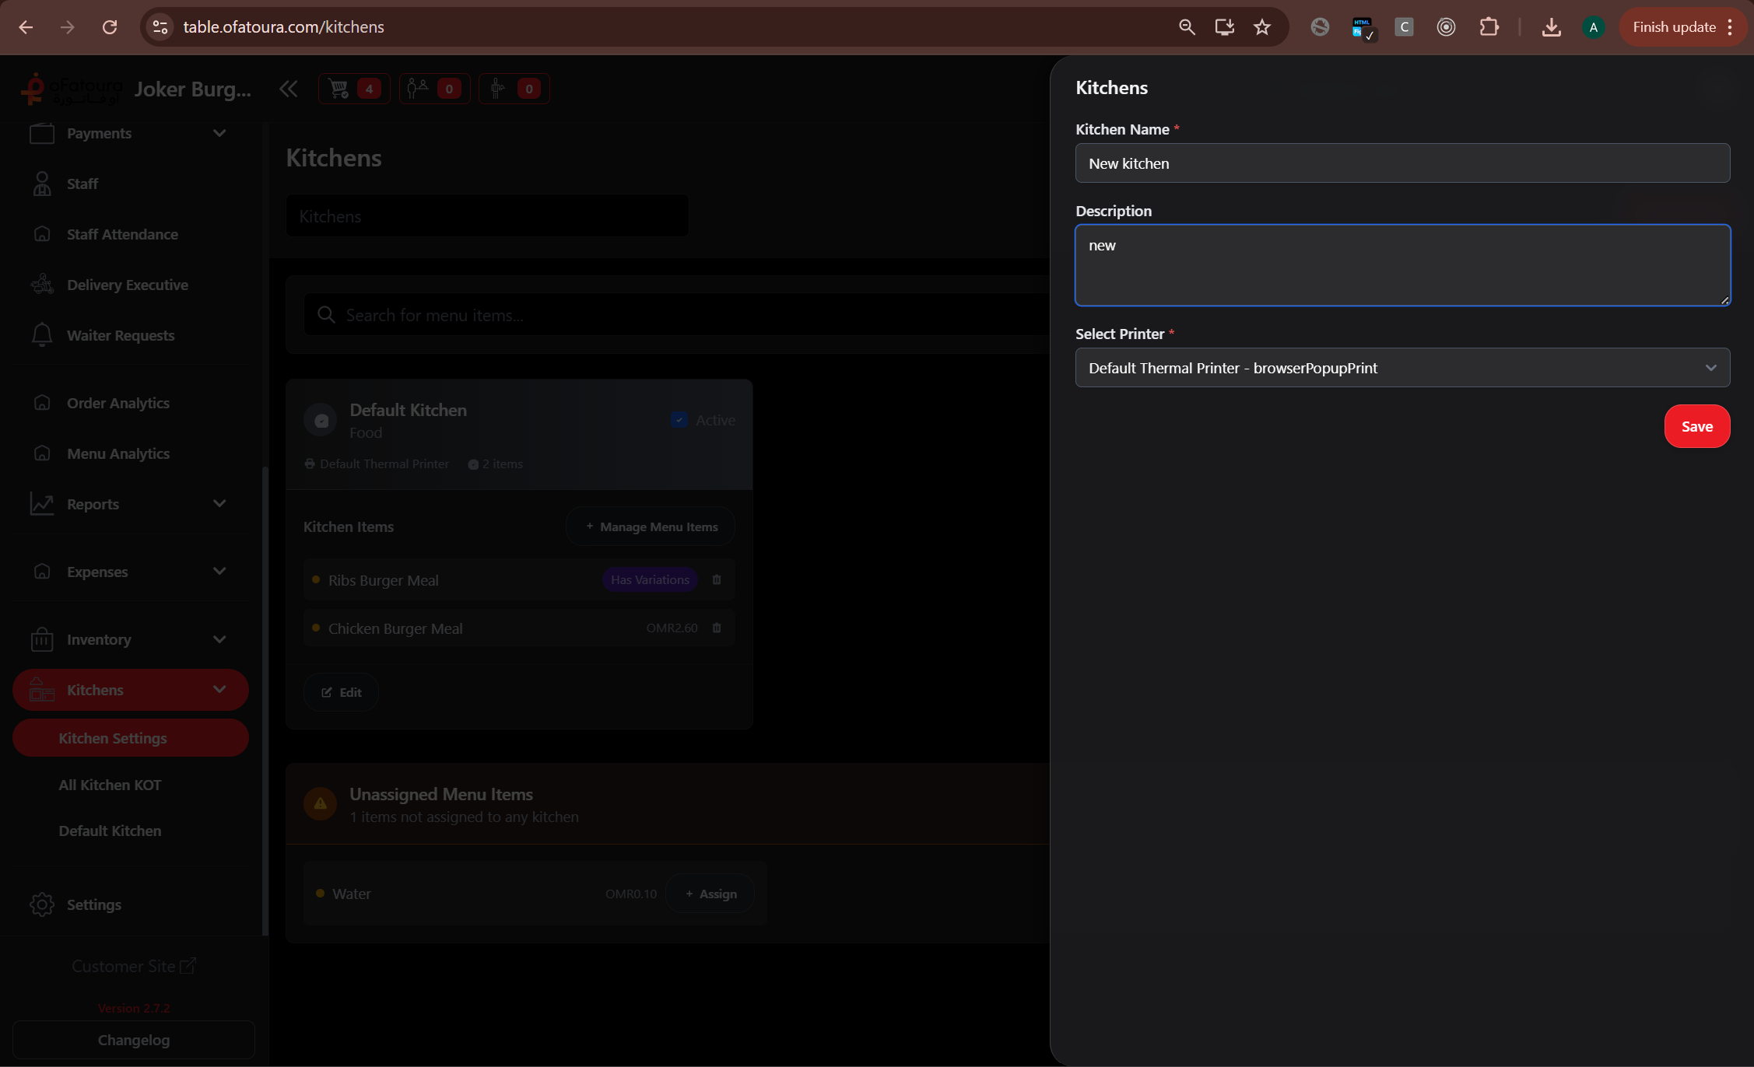Toggle the Default Kitchen Active checkbox
1754x1067 pixels.
[679, 420]
